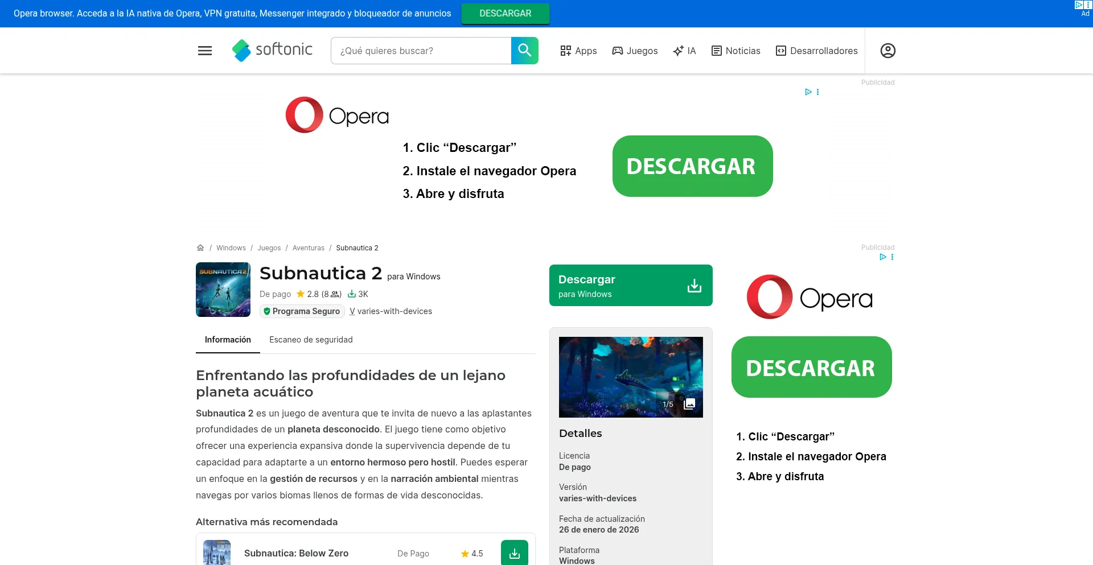The width and height of the screenshot is (1093, 565).
Task: Click the search magnifier button
Action: point(525,51)
